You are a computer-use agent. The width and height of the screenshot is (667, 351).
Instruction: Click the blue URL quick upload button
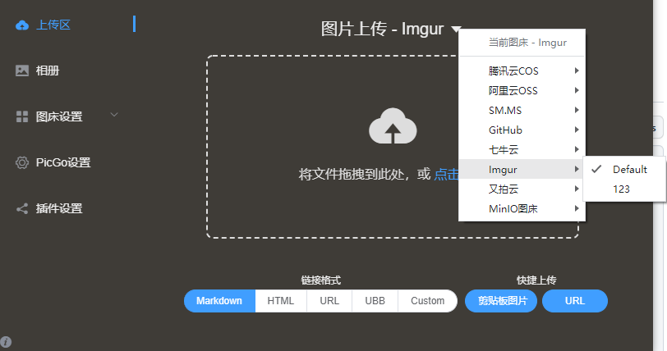574,301
